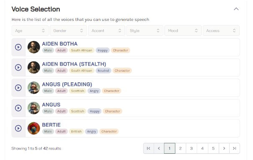Image resolution: width=253 pixels, height=160 pixels.
Task: Switch to results page 2
Action: pos(180,148)
